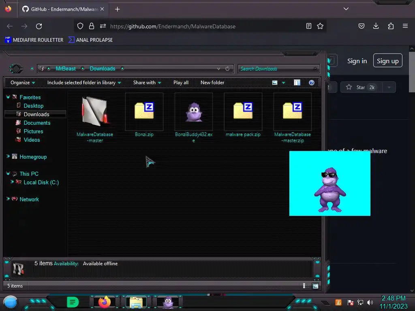
Task: Click Sign in on the GitHub page
Action: pyautogui.click(x=357, y=61)
